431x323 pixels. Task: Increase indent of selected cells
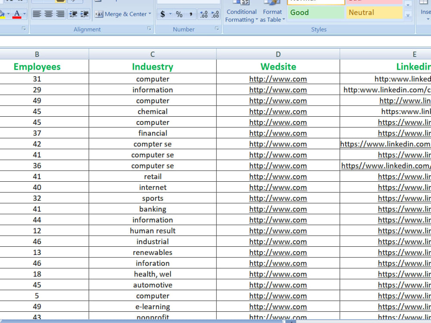click(84, 14)
